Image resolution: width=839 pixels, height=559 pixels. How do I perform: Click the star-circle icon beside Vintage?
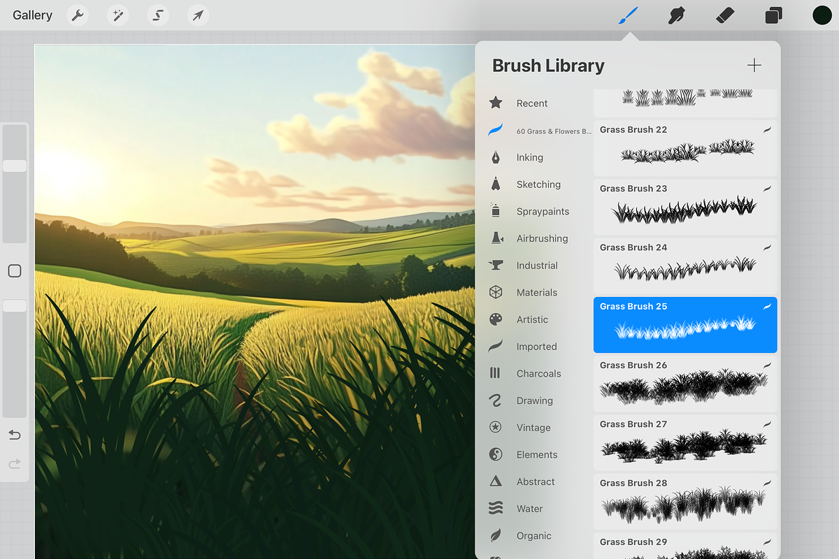coord(496,427)
